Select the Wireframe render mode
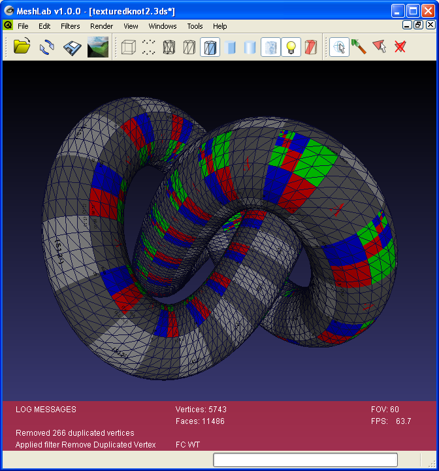The image size is (439, 471). 169,47
